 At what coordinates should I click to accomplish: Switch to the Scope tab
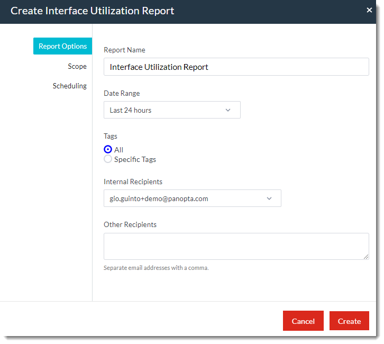[x=77, y=66]
